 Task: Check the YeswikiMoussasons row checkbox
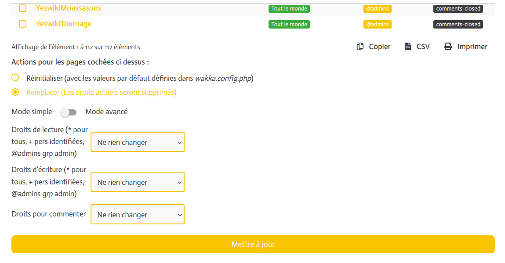(x=23, y=8)
